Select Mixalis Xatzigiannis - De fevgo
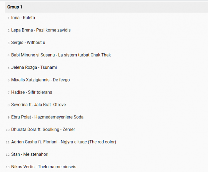 [x=41, y=80]
